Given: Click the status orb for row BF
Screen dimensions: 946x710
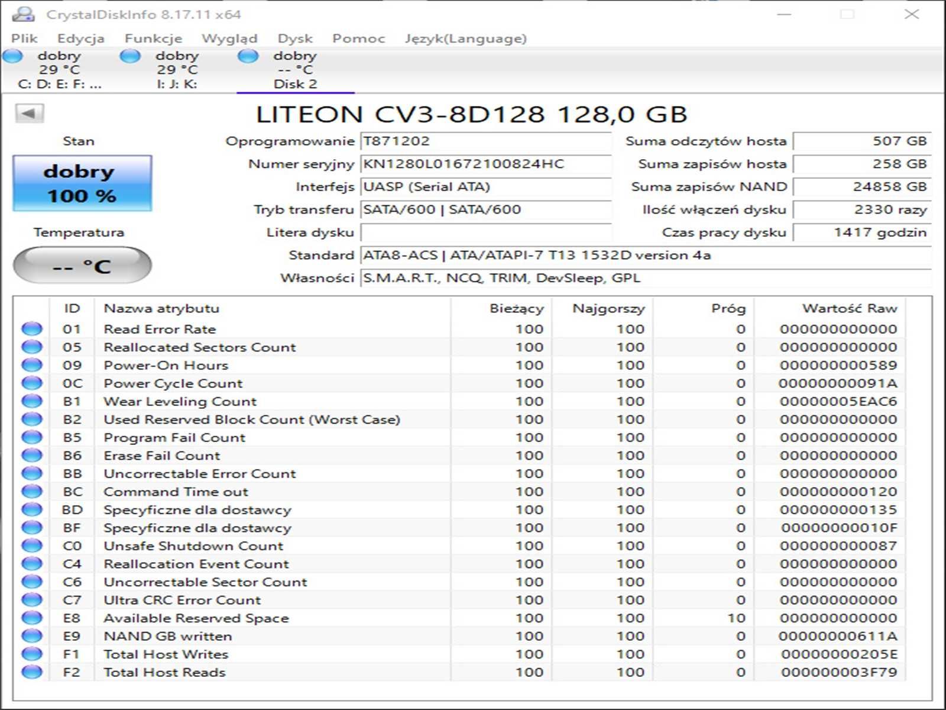Looking at the screenshot, I should click(x=32, y=527).
